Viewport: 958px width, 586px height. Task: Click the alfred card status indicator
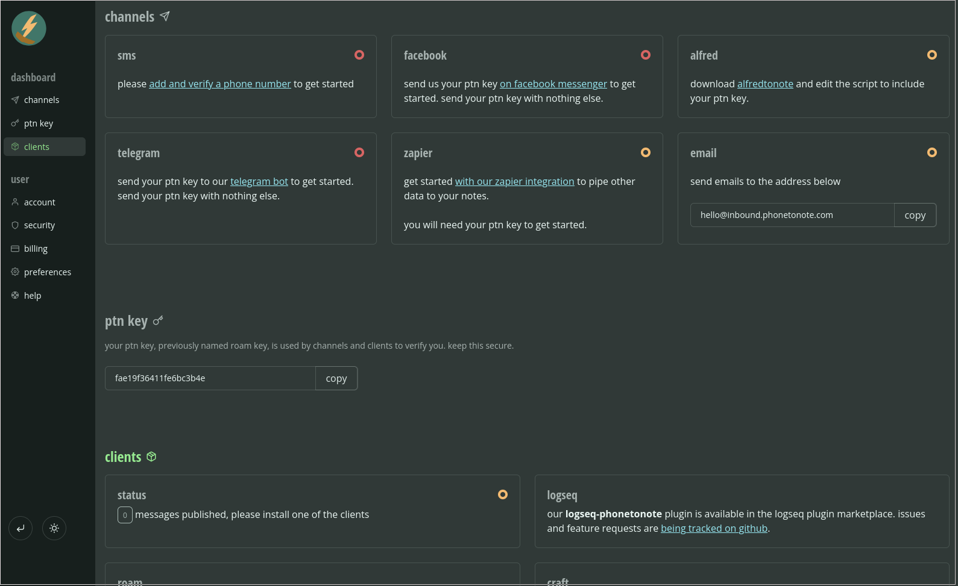pyautogui.click(x=932, y=55)
